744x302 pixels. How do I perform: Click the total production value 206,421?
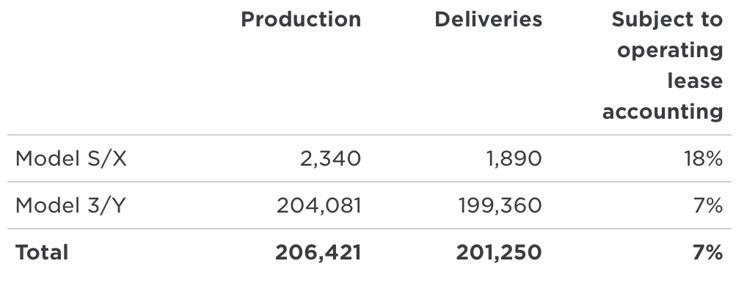318,253
